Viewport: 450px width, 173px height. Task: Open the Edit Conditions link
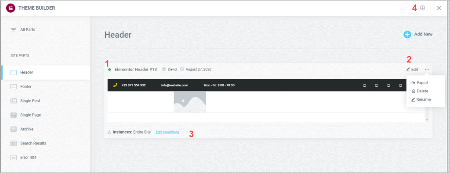[x=167, y=132]
